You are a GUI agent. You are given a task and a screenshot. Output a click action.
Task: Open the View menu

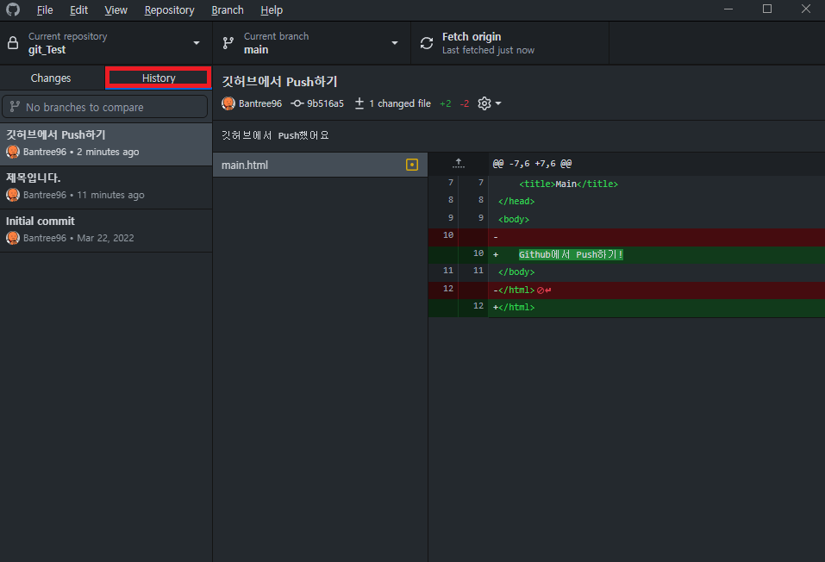tap(116, 10)
